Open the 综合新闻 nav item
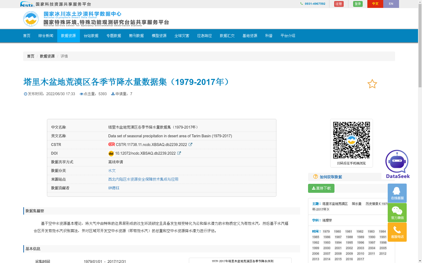Image resolution: width=422 pixels, height=263 pixels. 46,36
